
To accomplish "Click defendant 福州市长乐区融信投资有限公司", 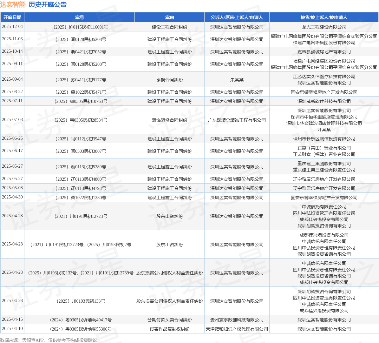I will pos(324,139).
